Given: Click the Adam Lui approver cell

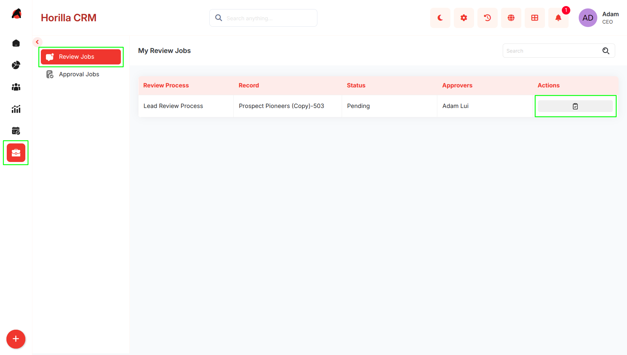Looking at the screenshot, I should (x=485, y=106).
